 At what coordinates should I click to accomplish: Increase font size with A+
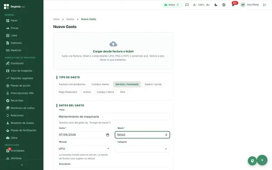click(x=208, y=5)
